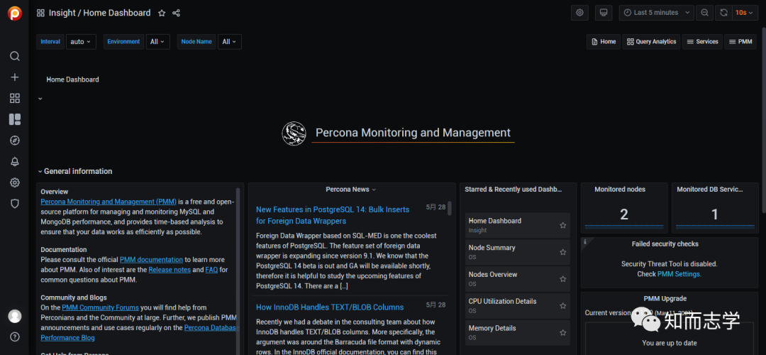
Task: Open the Explore compass icon
Action: point(14,141)
